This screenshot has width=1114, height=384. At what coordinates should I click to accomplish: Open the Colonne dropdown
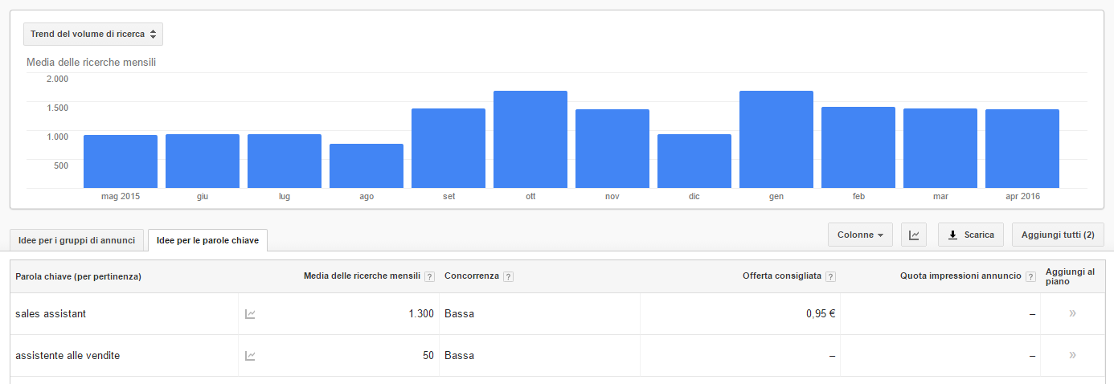click(x=860, y=235)
